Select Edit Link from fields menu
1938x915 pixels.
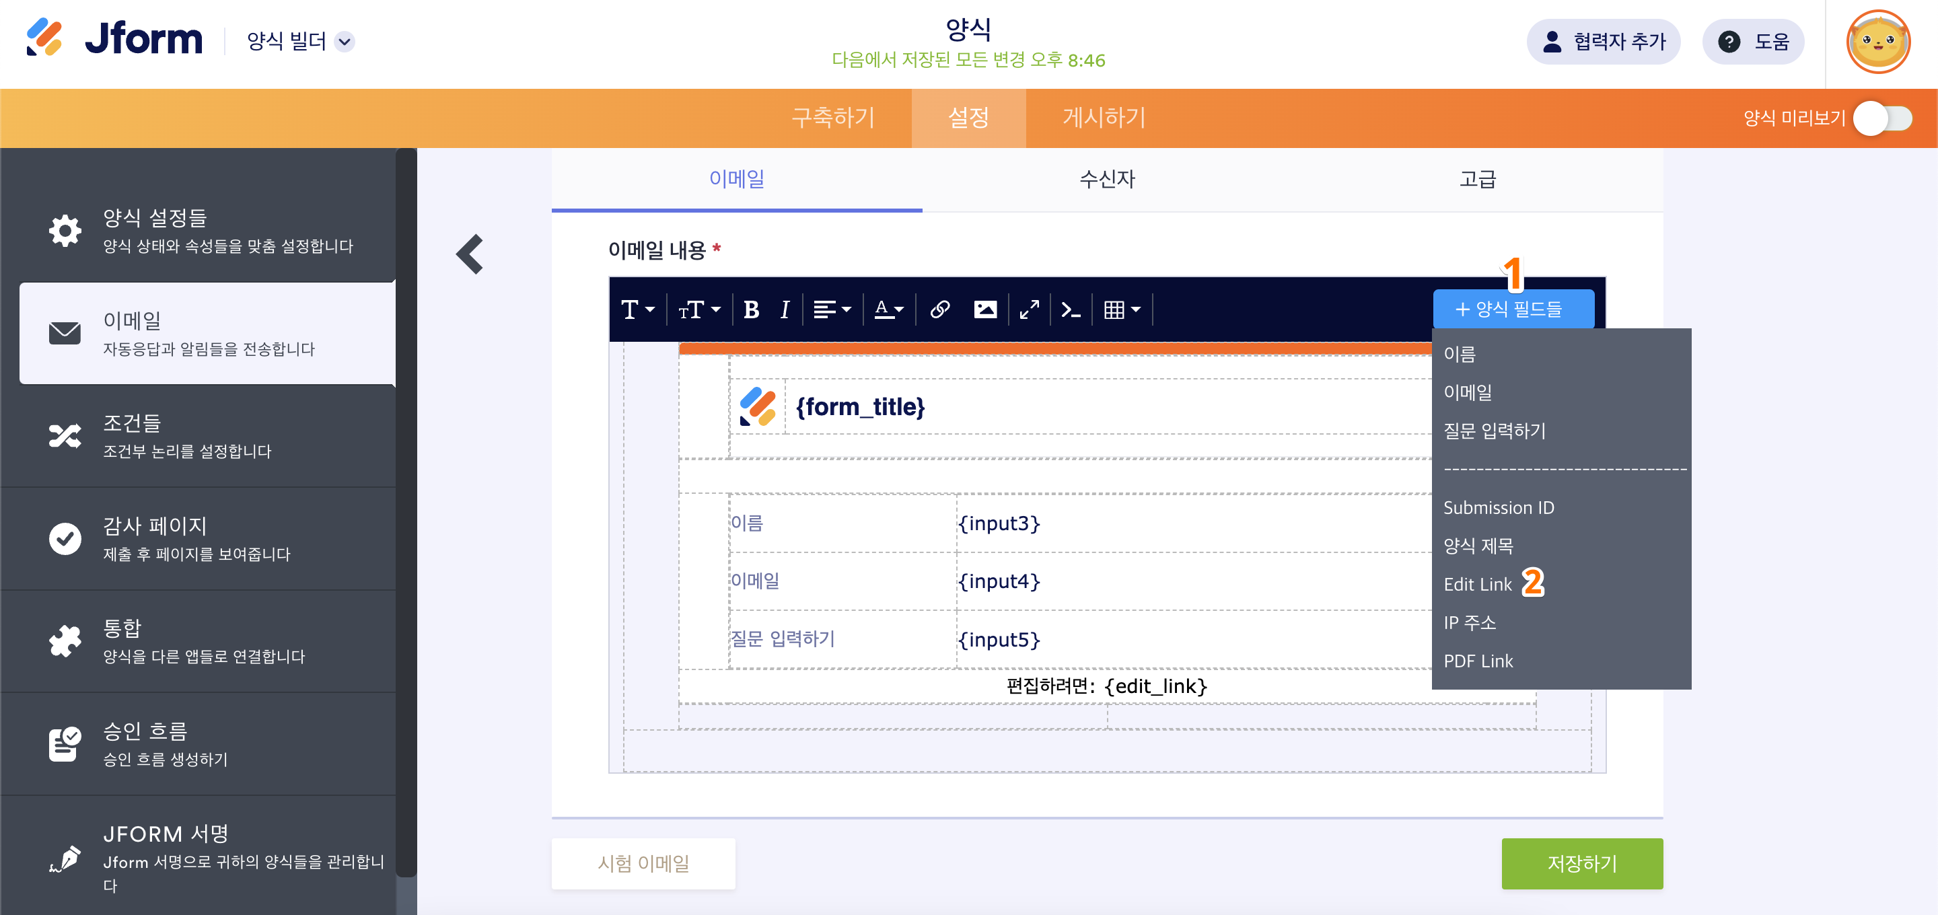[1477, 584]
